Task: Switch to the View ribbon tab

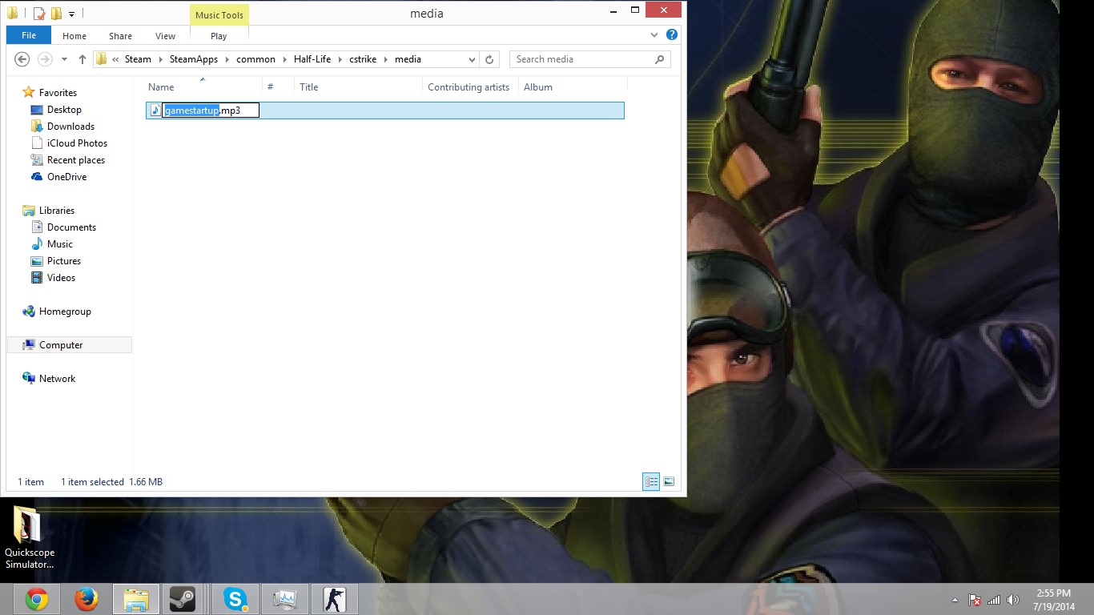Action: pos(166,36)
